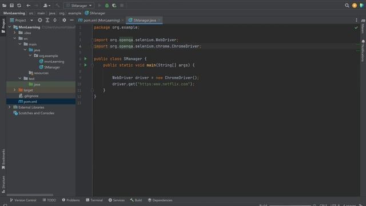Expand the .idea folder
Screen dimensions: 366x206
[15, 33]
